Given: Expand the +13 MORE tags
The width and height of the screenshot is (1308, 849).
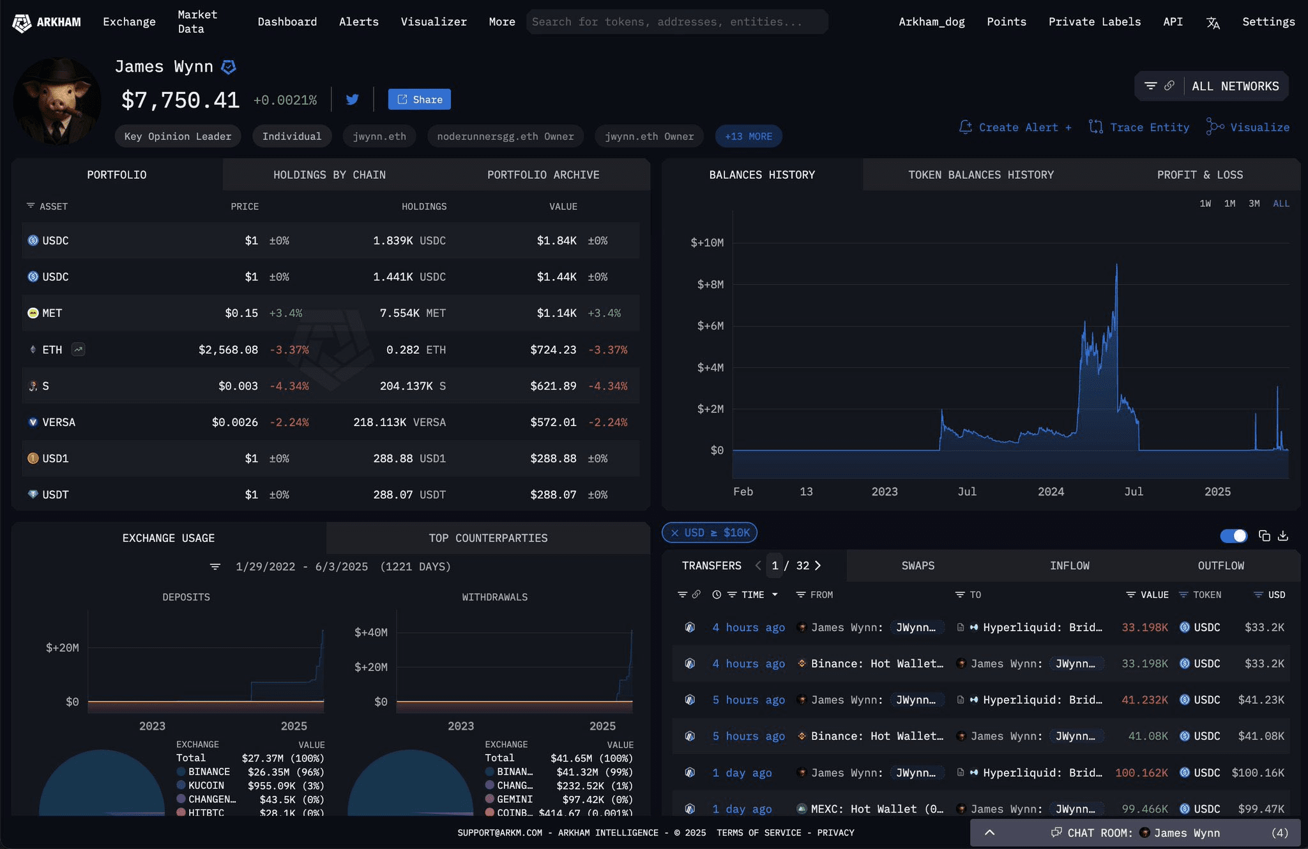Looking at the screenshot, I should [x=749, y=136].
